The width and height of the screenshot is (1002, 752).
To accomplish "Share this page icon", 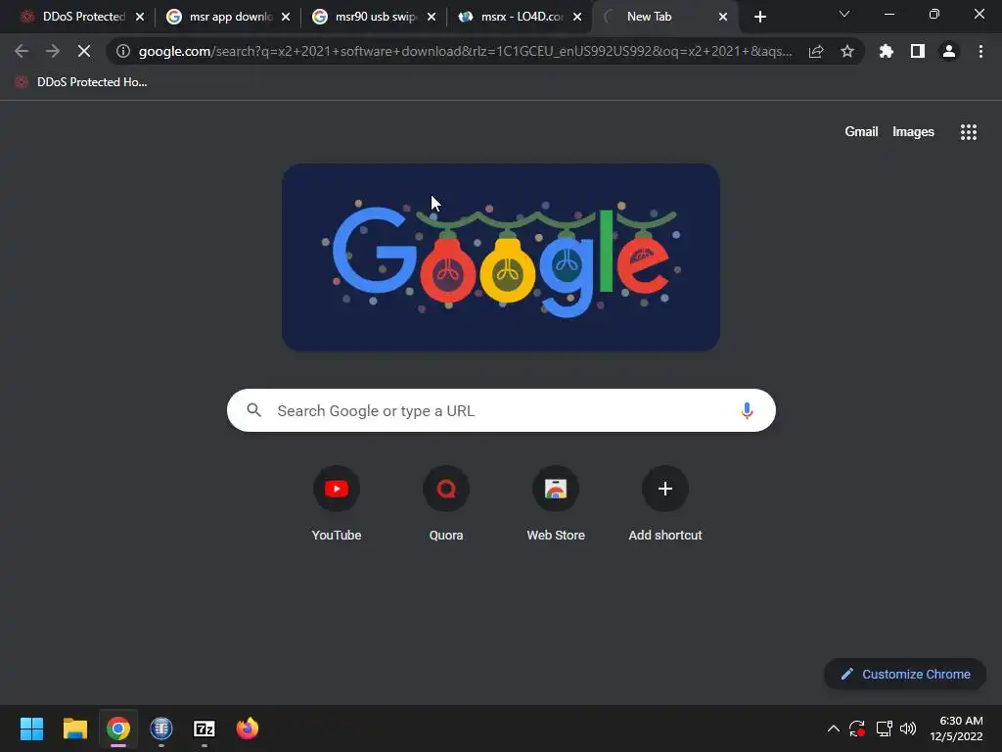I will click(x=816, y=52).
